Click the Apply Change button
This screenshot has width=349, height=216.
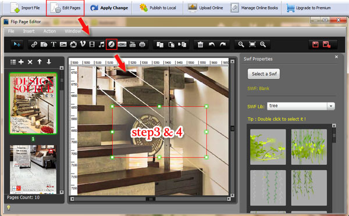point(109,8)
